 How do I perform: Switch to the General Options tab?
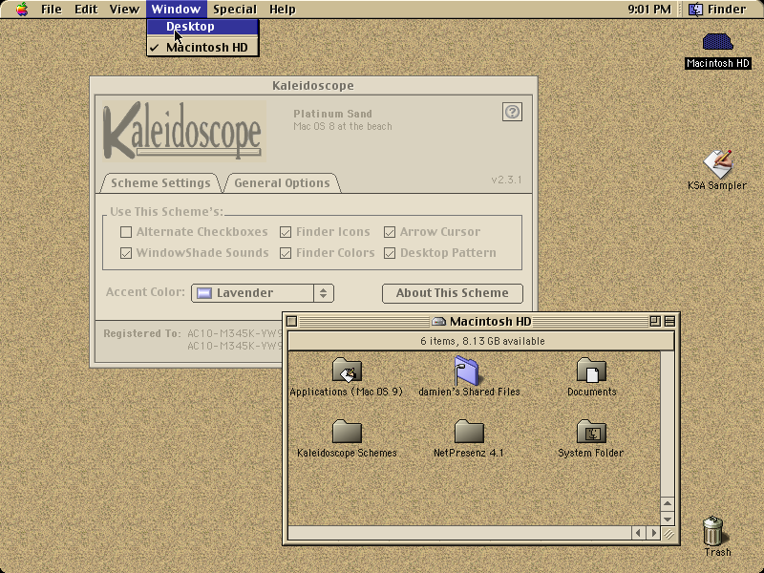pyautogui.click(x=282, y=183)
